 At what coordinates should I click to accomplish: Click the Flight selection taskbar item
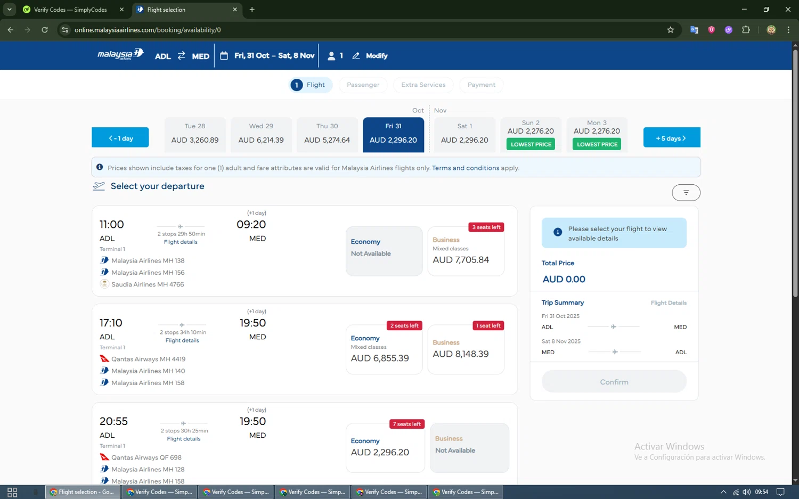coord(82,492)
